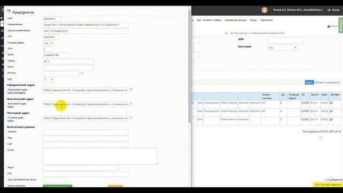Click Доступ link in row 111352

tap(314, 111)
